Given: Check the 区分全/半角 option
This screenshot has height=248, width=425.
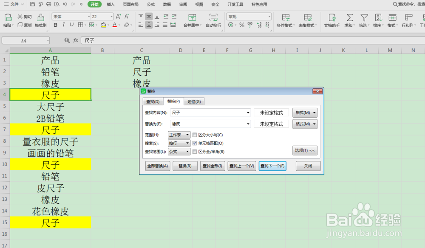Looking at the screenshot, I should (194, 152).
